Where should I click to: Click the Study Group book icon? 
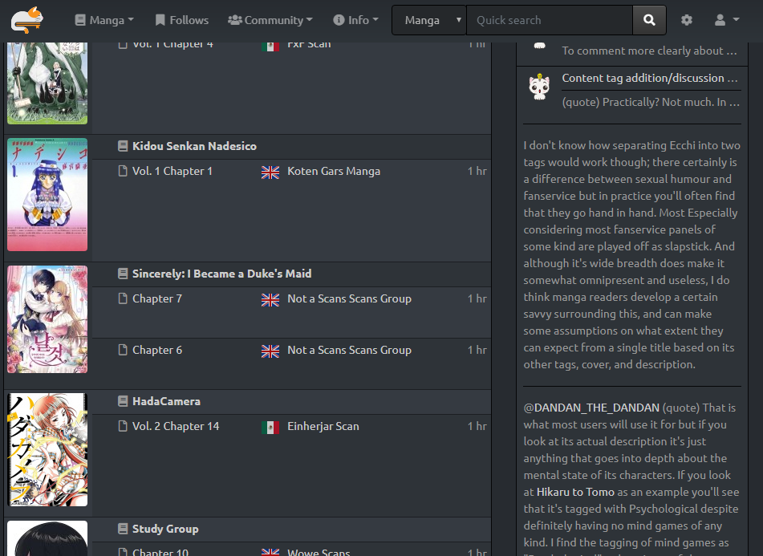pyautogui.click(x=123, y=528)
